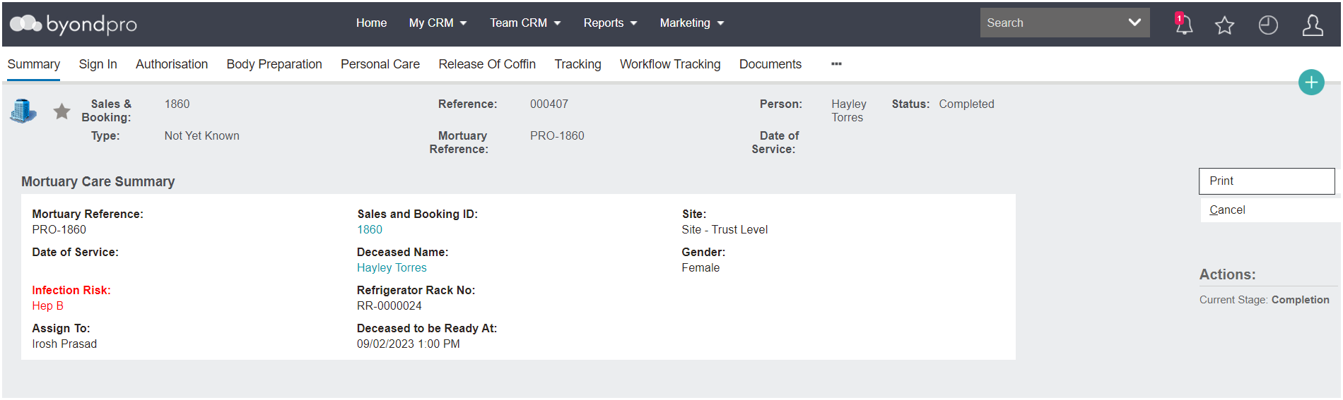Click the Mortuary Care Summary heading

(x=98, y=182)
